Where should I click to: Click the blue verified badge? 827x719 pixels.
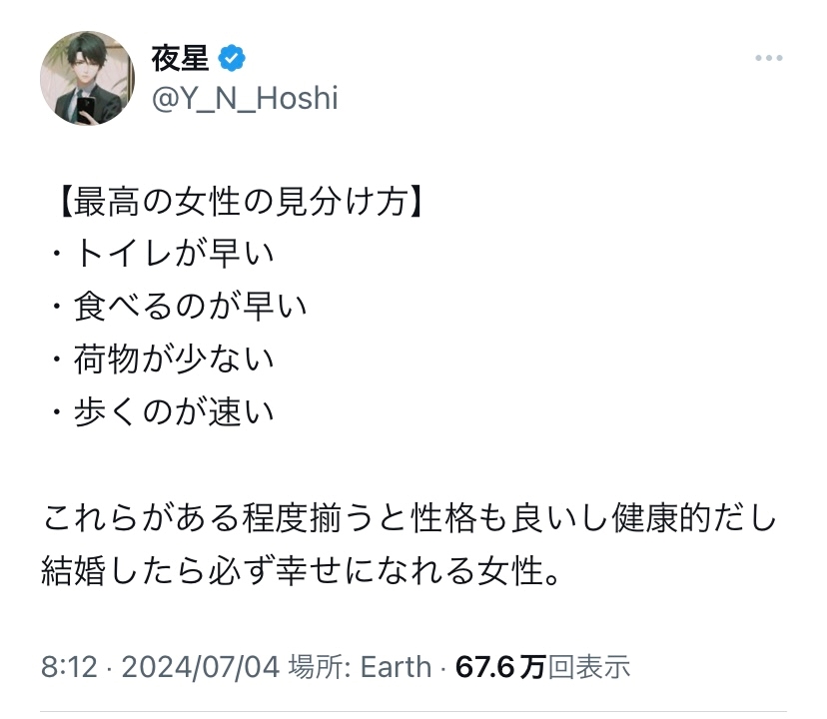pyautogui.click(x=231, y=58)
